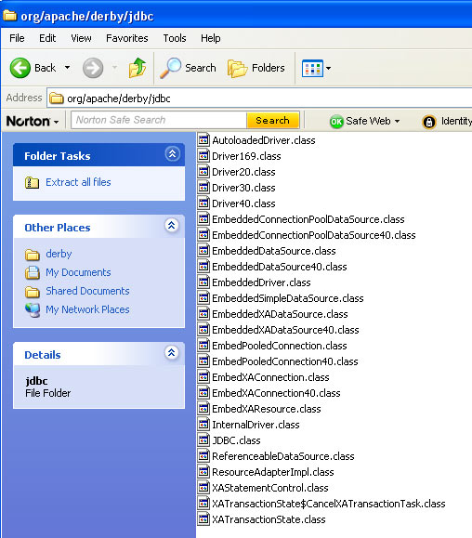The width and height of the screenshot is (472, 538).
Task: Select EmbedXAConnection.class file name
Action: [270, 377]
